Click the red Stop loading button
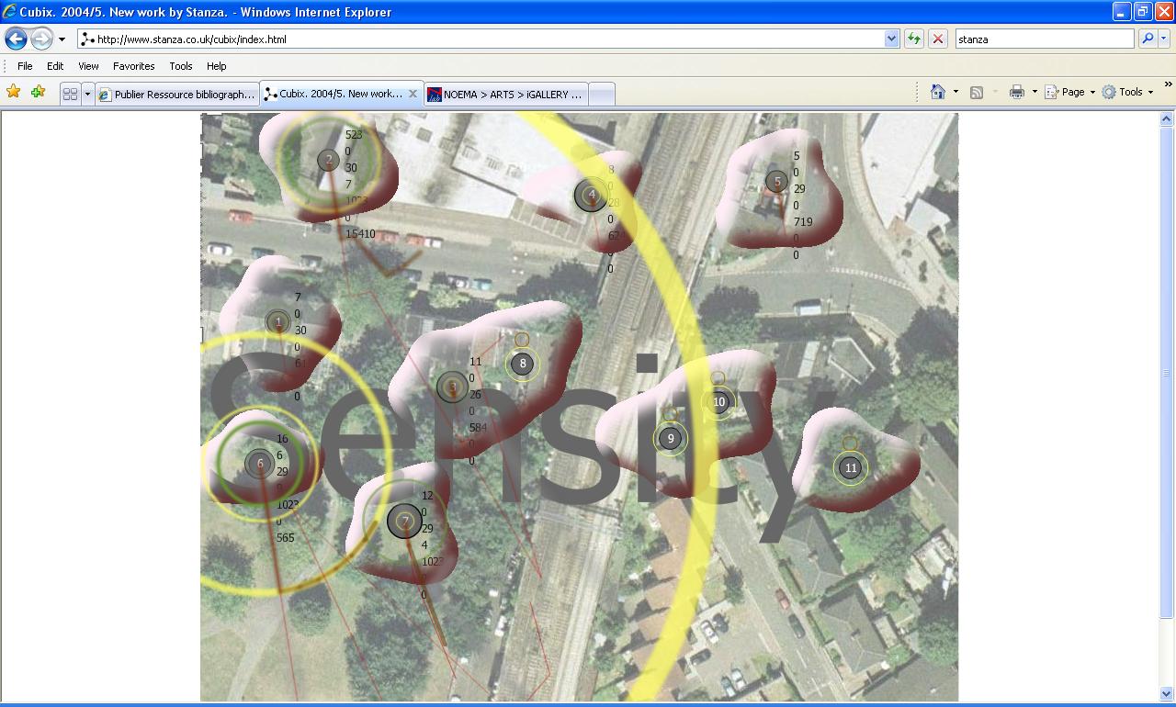The height and width of the screenshot is (707, 1176). 938,39
